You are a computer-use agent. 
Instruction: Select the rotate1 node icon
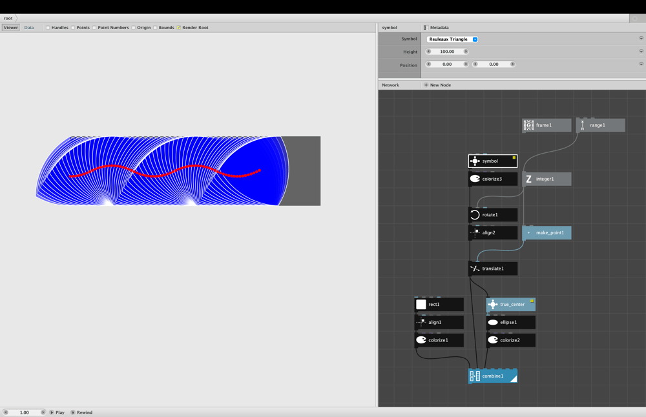click(x=475, y=214)
